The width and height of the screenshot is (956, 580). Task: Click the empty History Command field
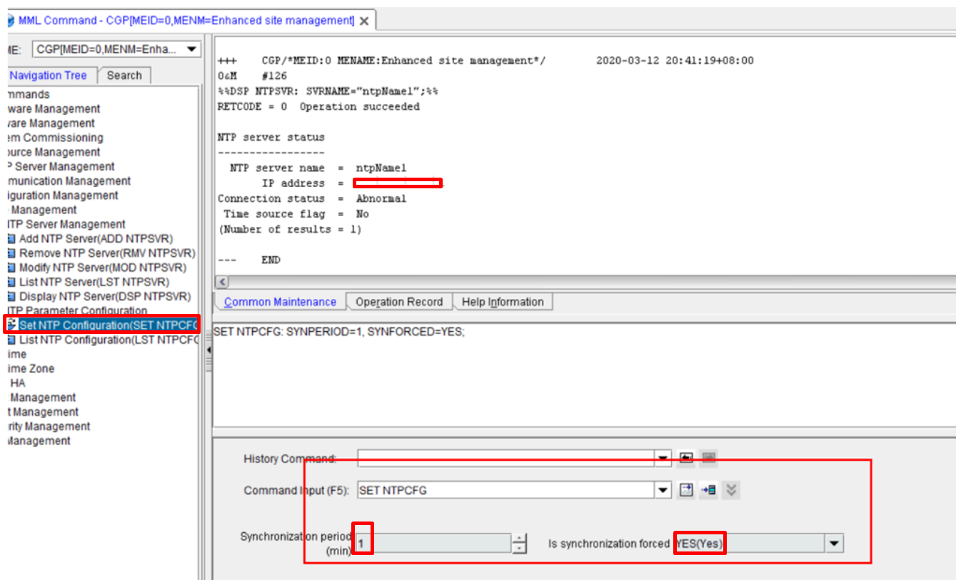tap(506, 458)
